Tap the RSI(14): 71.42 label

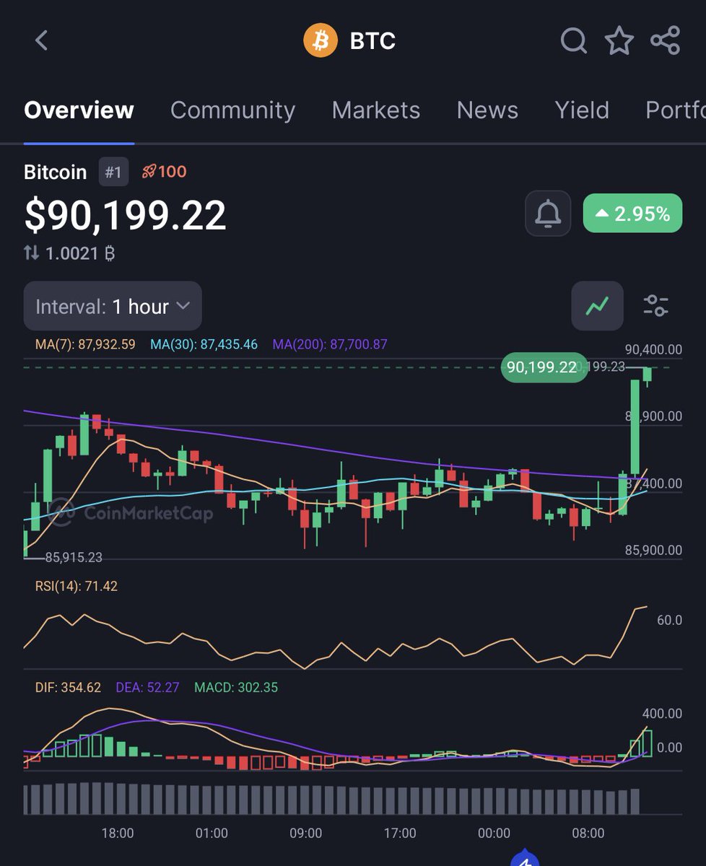coord(77,586)
